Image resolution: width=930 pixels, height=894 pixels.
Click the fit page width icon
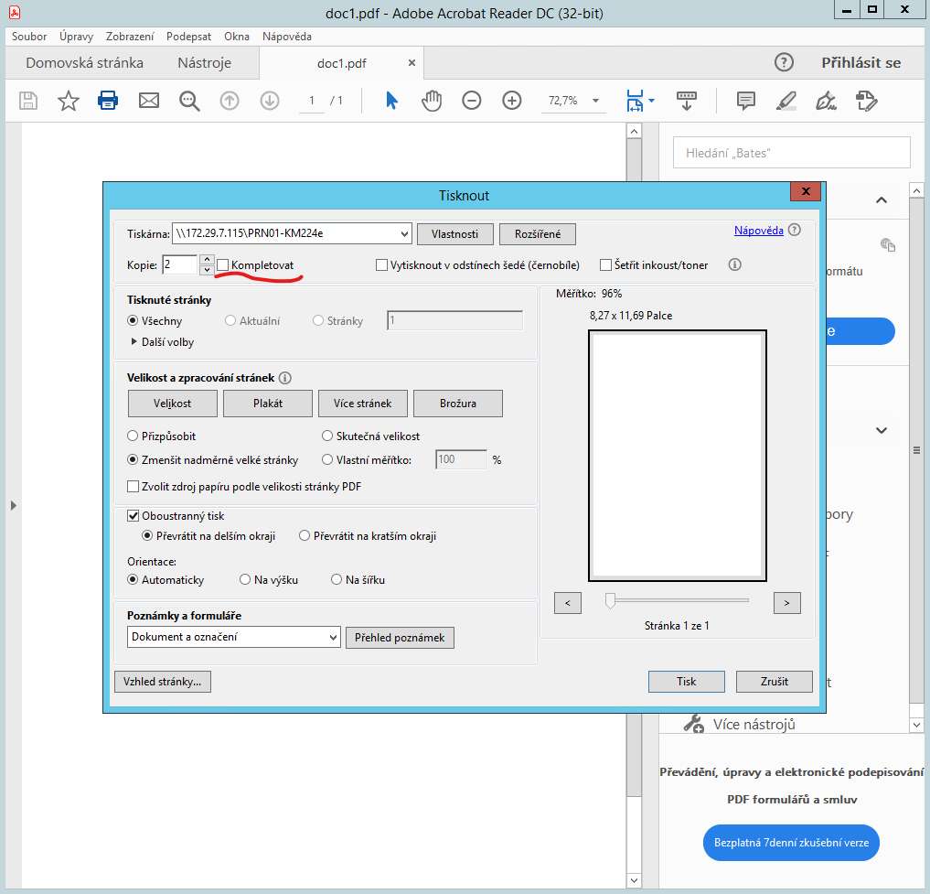tap(635, 101)
